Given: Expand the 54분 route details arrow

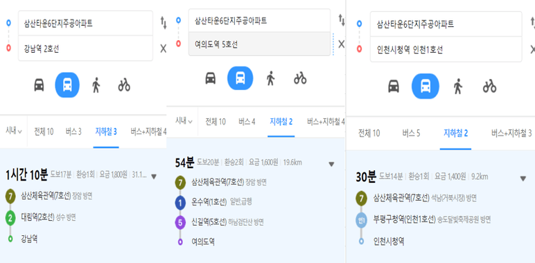Looking at the screenshot, I should (331, 164).
